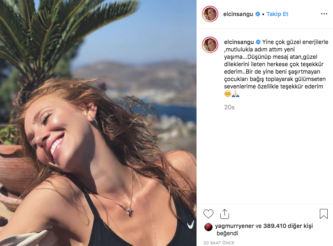333x246 pixels.
Task: Click verified badge in post header
Action: click(x=258, y=14)
